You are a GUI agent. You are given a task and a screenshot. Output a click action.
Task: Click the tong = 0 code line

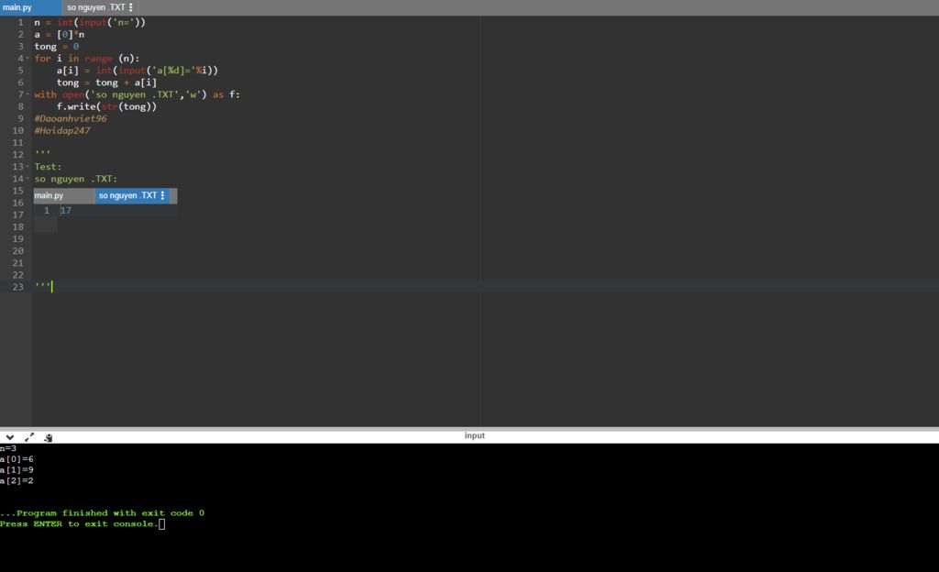pos(56,46)
